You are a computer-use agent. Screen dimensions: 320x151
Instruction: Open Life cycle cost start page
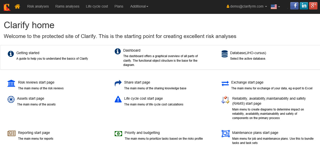(144, 98)
